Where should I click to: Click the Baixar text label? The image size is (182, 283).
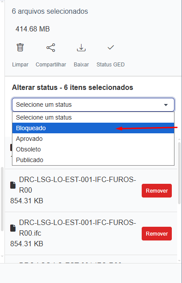click(x=81, y=65)
